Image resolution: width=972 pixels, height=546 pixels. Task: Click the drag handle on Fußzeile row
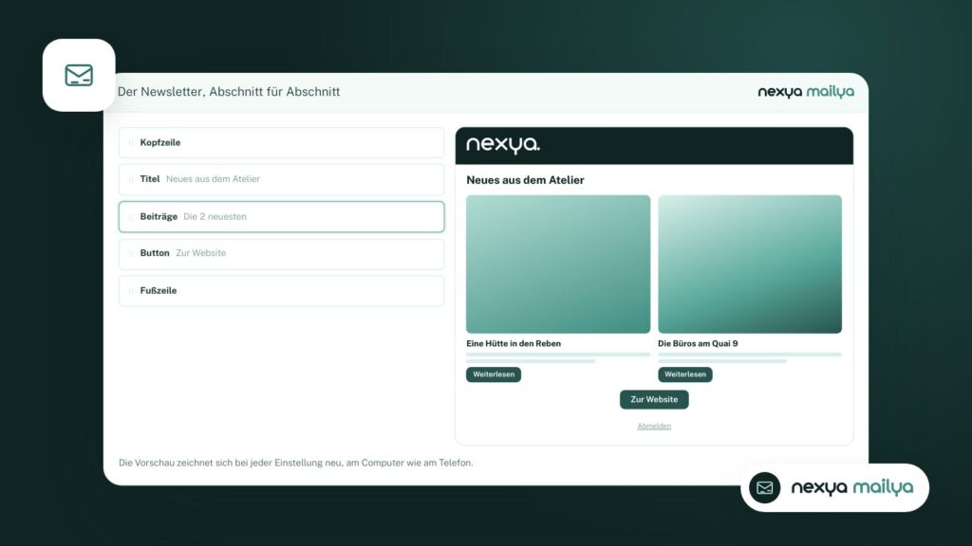tap(131, 291)
